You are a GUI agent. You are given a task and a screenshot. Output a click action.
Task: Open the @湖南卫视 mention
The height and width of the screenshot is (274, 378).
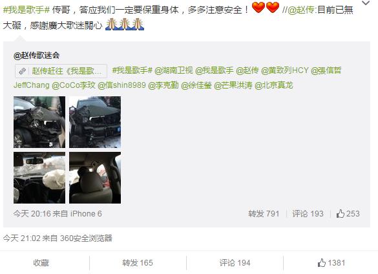174,70
